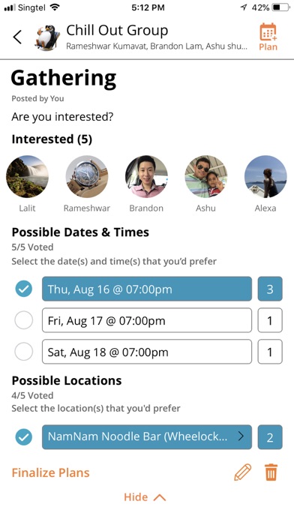Delete the gathering via the trash icon
This screenshot has height=522, width=294.
[271, 472]
